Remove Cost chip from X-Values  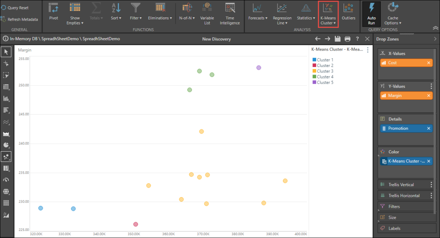429,63
